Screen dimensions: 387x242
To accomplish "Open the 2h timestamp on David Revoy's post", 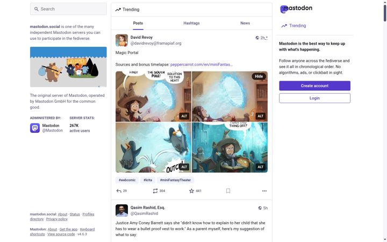I will 264,38.
